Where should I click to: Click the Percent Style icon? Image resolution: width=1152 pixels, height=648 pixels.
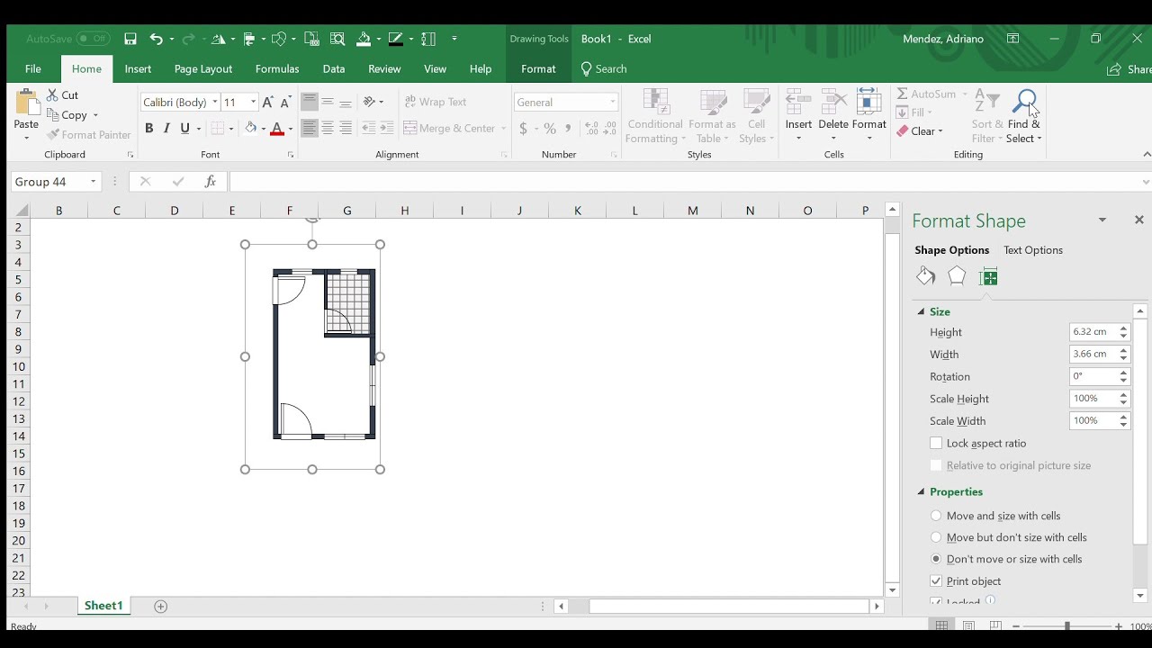coord(549,129)
